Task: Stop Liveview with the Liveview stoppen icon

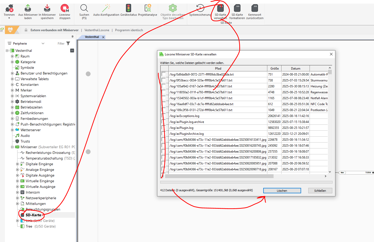Action: tap(65, 8)
